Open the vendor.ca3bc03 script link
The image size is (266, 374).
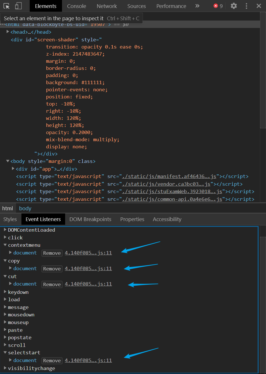coord(166,184)
